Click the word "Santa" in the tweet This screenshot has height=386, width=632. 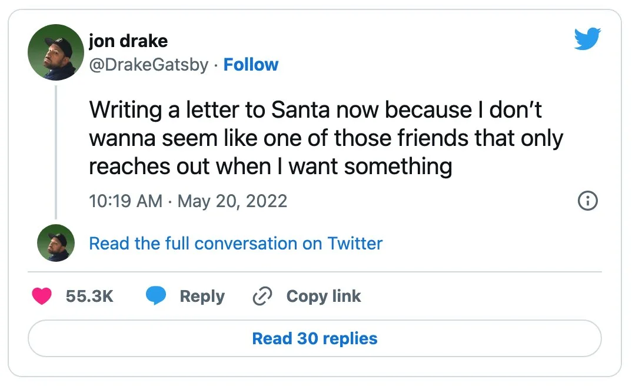click(x=298, y=110)
